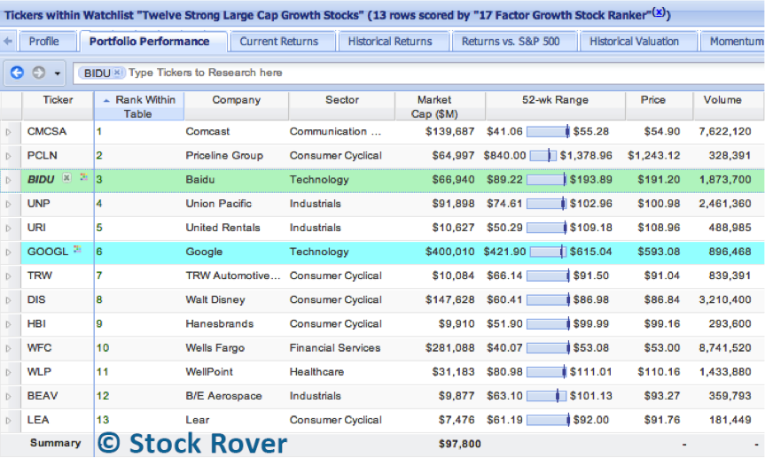This screenshot has height=458, width=765.
Task: Go back with the blue left arrow button
Action: coord(17,73)
